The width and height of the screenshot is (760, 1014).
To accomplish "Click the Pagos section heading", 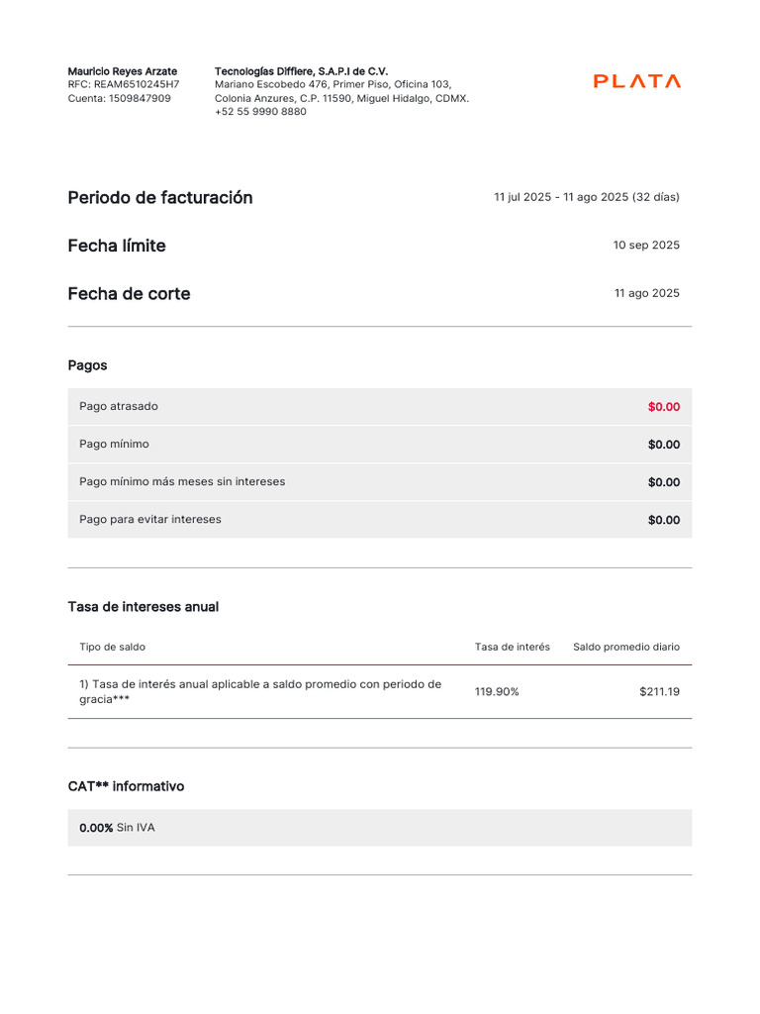I will [87, 365].
